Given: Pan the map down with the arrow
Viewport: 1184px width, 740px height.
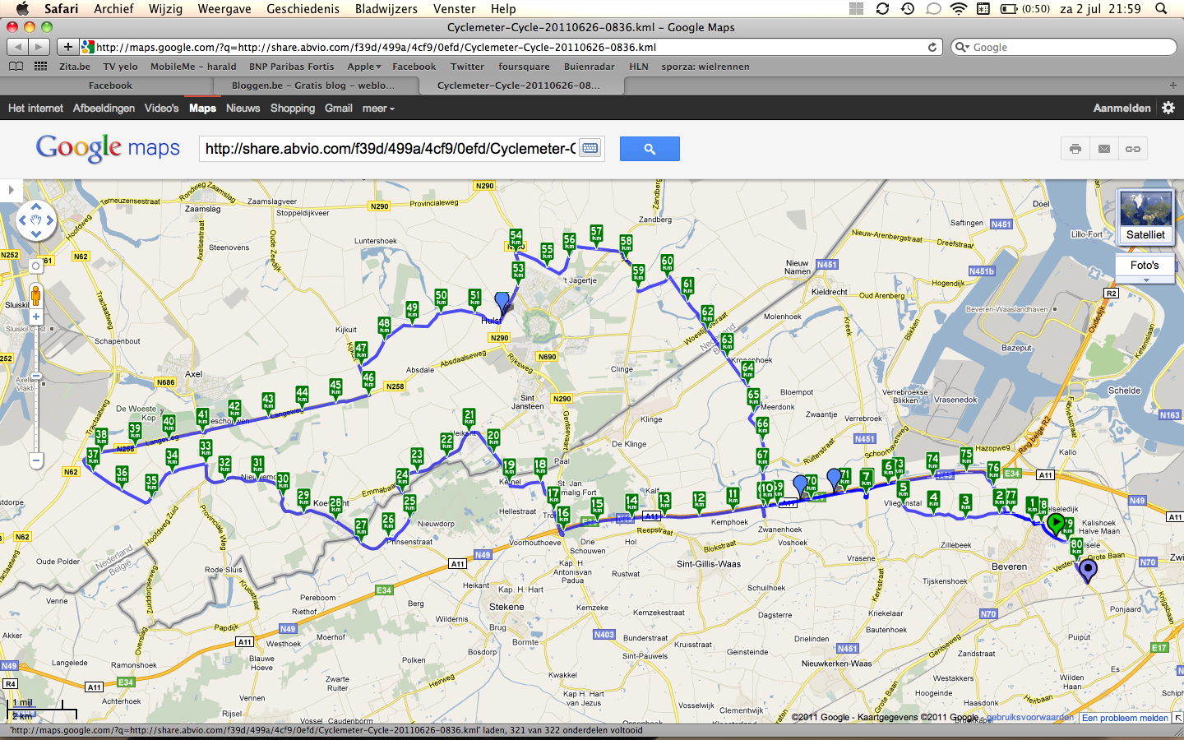Looking at the screenshot, I should 35,234.
